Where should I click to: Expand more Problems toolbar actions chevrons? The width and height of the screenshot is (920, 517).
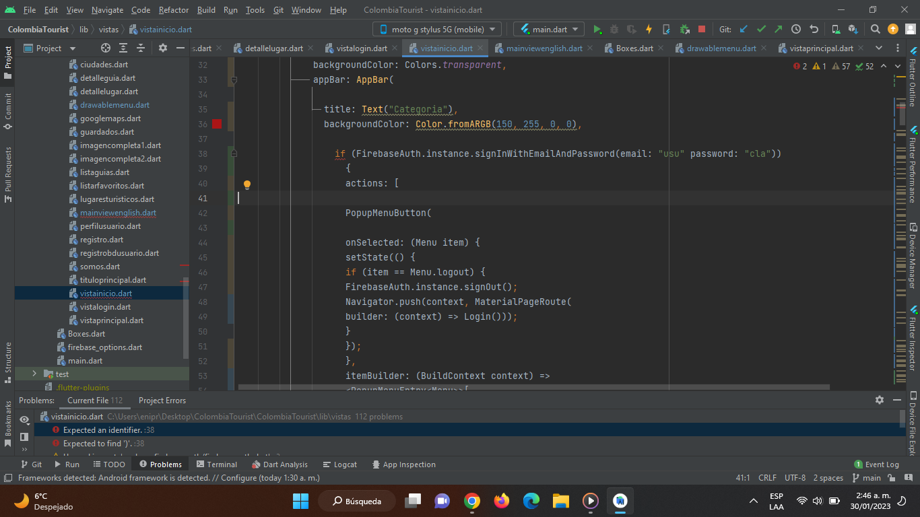(x=24, y=450)
